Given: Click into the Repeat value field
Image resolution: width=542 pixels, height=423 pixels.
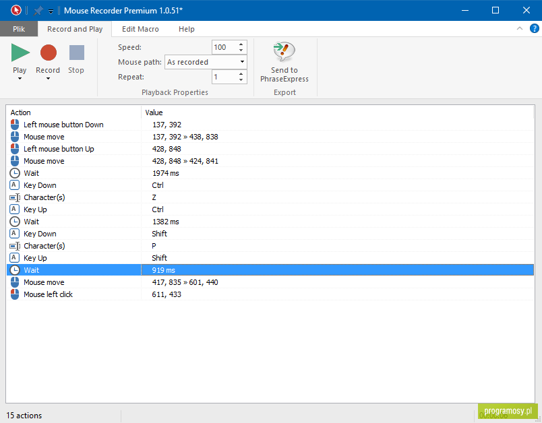Looking at the screenshot, I should (224, 77).
